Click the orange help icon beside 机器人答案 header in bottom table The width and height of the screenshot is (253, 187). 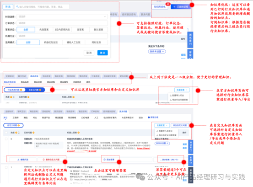tap(79, 133)
